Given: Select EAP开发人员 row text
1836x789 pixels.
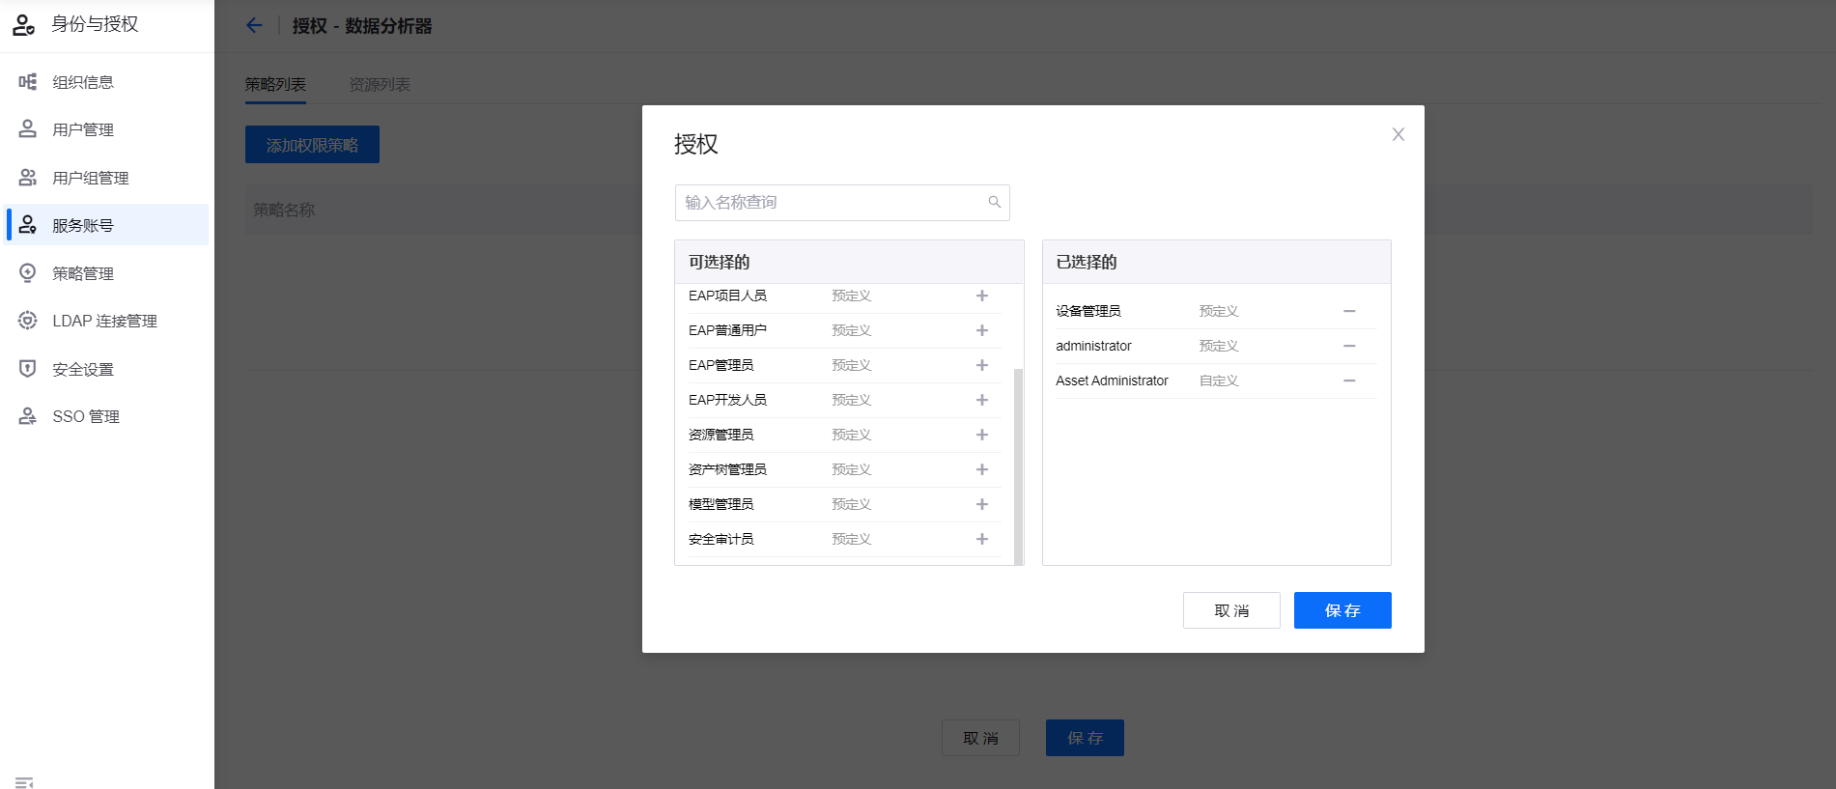Looking at the screenshot, I should 727,400.
